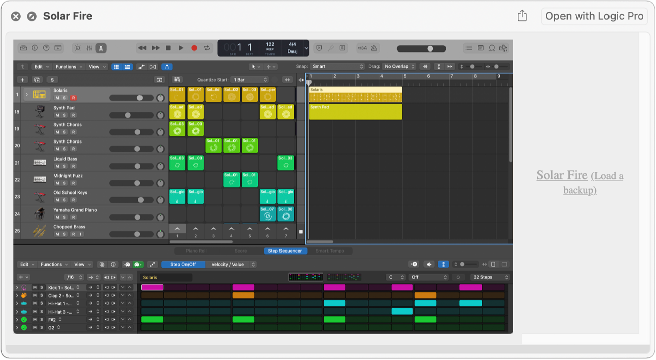Click the metronome icon

[x=374, y=48]
